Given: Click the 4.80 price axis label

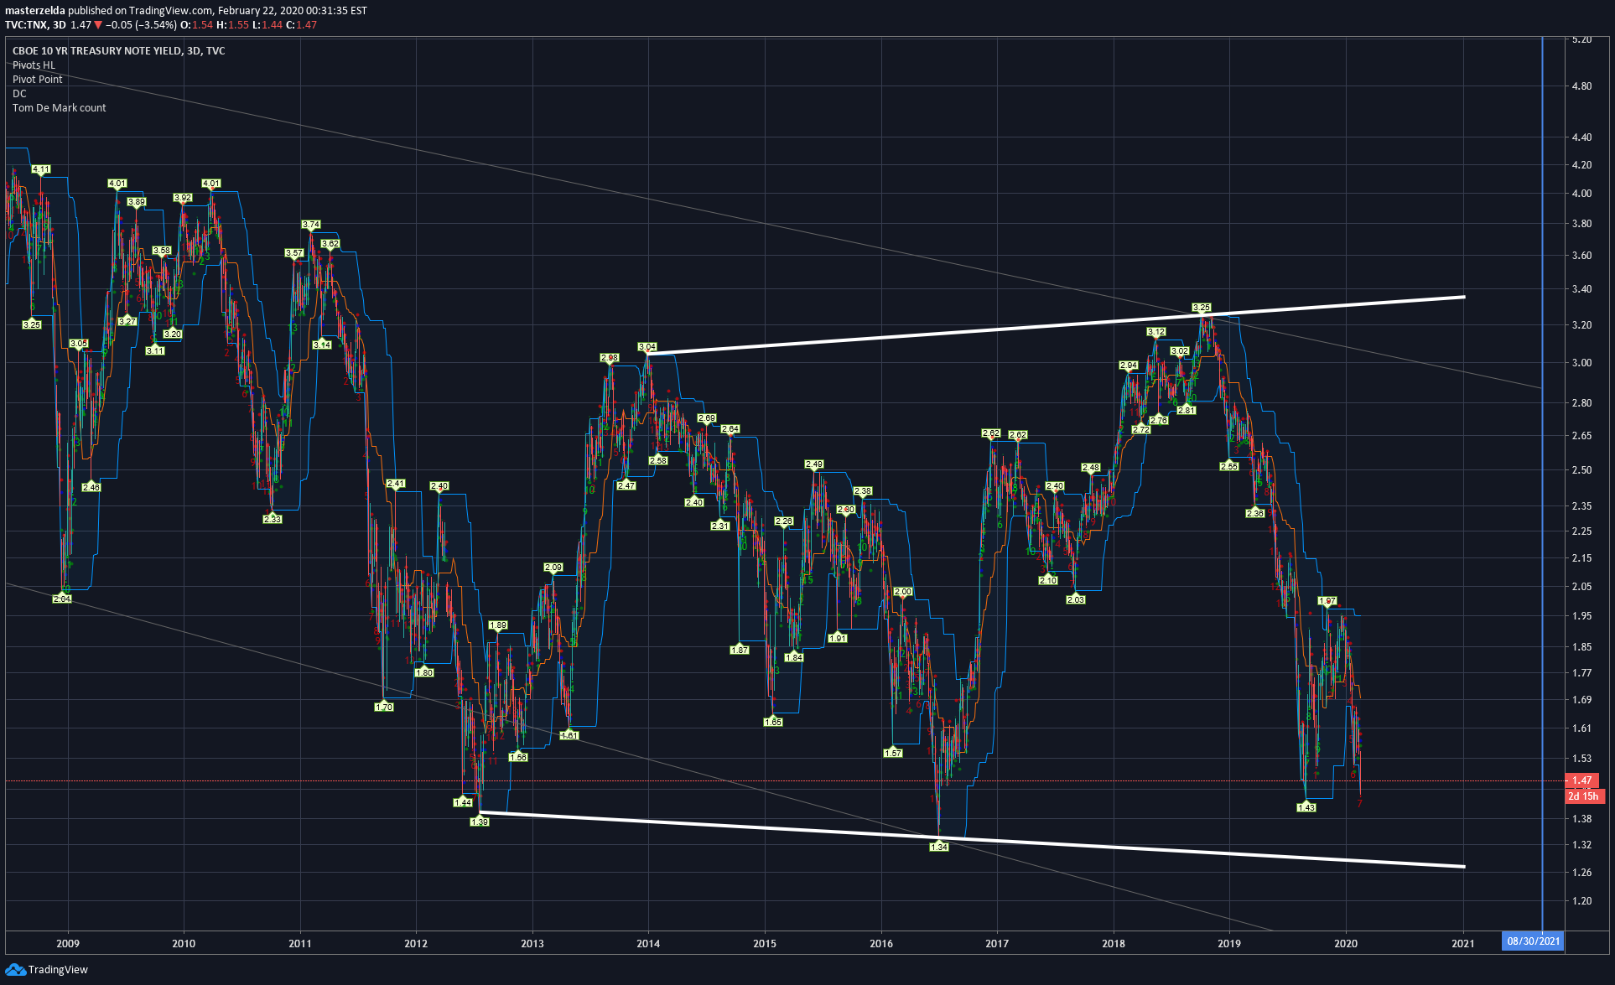Looking at the screenshot, I should pos(1582,86).
